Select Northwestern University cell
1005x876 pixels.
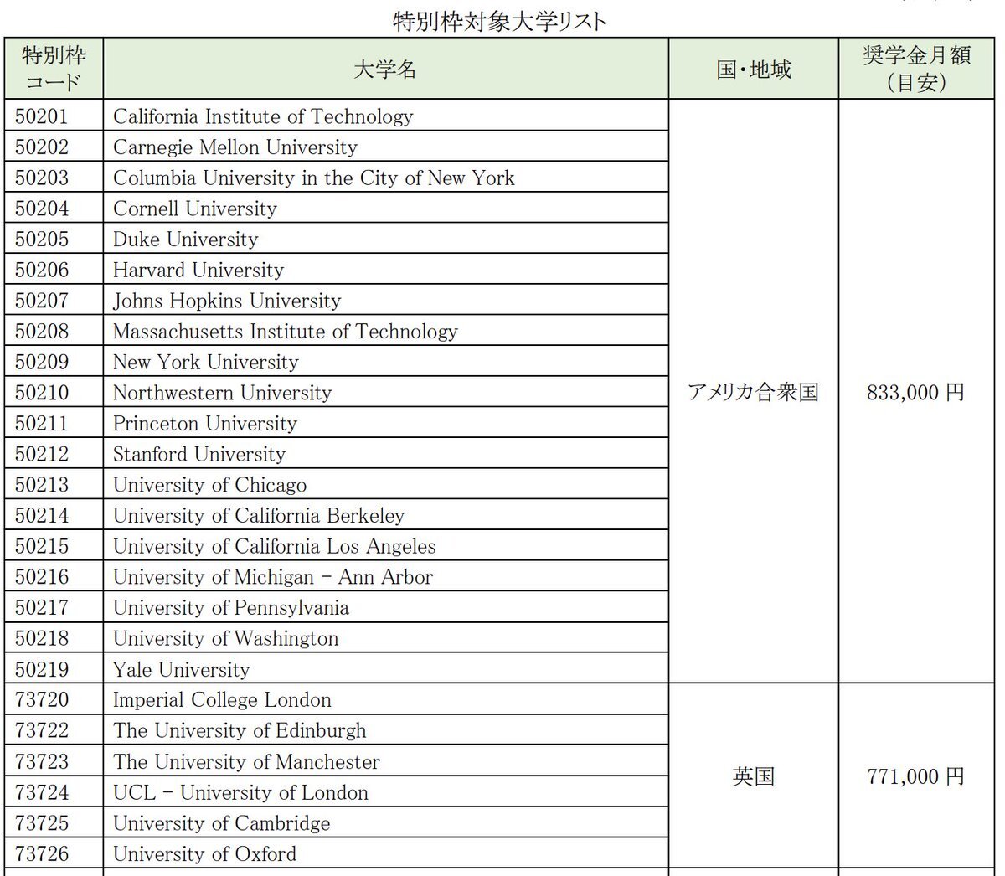pos(386,392)
